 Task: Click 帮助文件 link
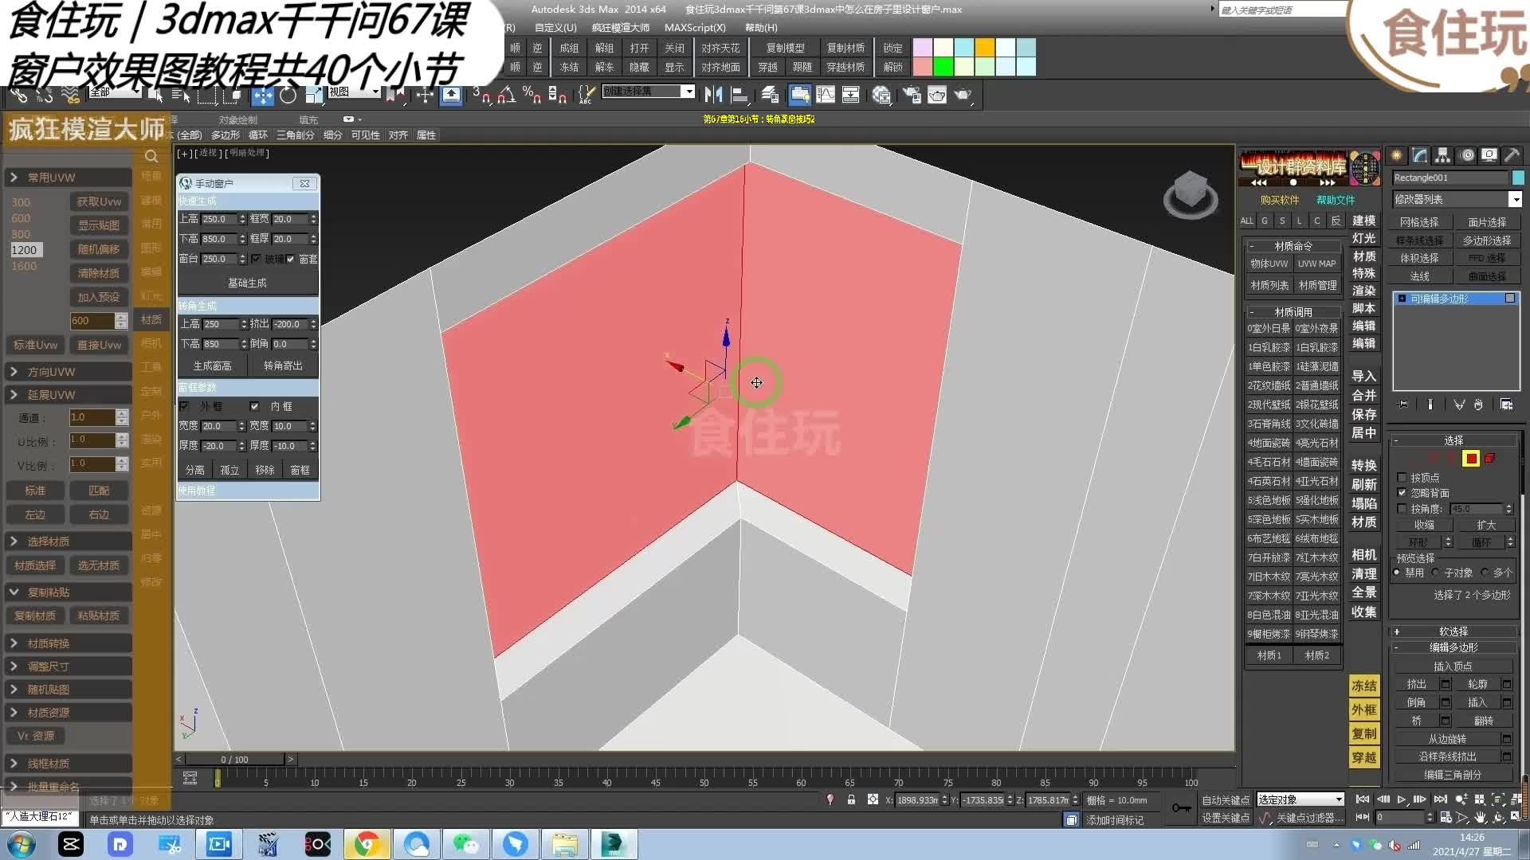pos(1336,201)
